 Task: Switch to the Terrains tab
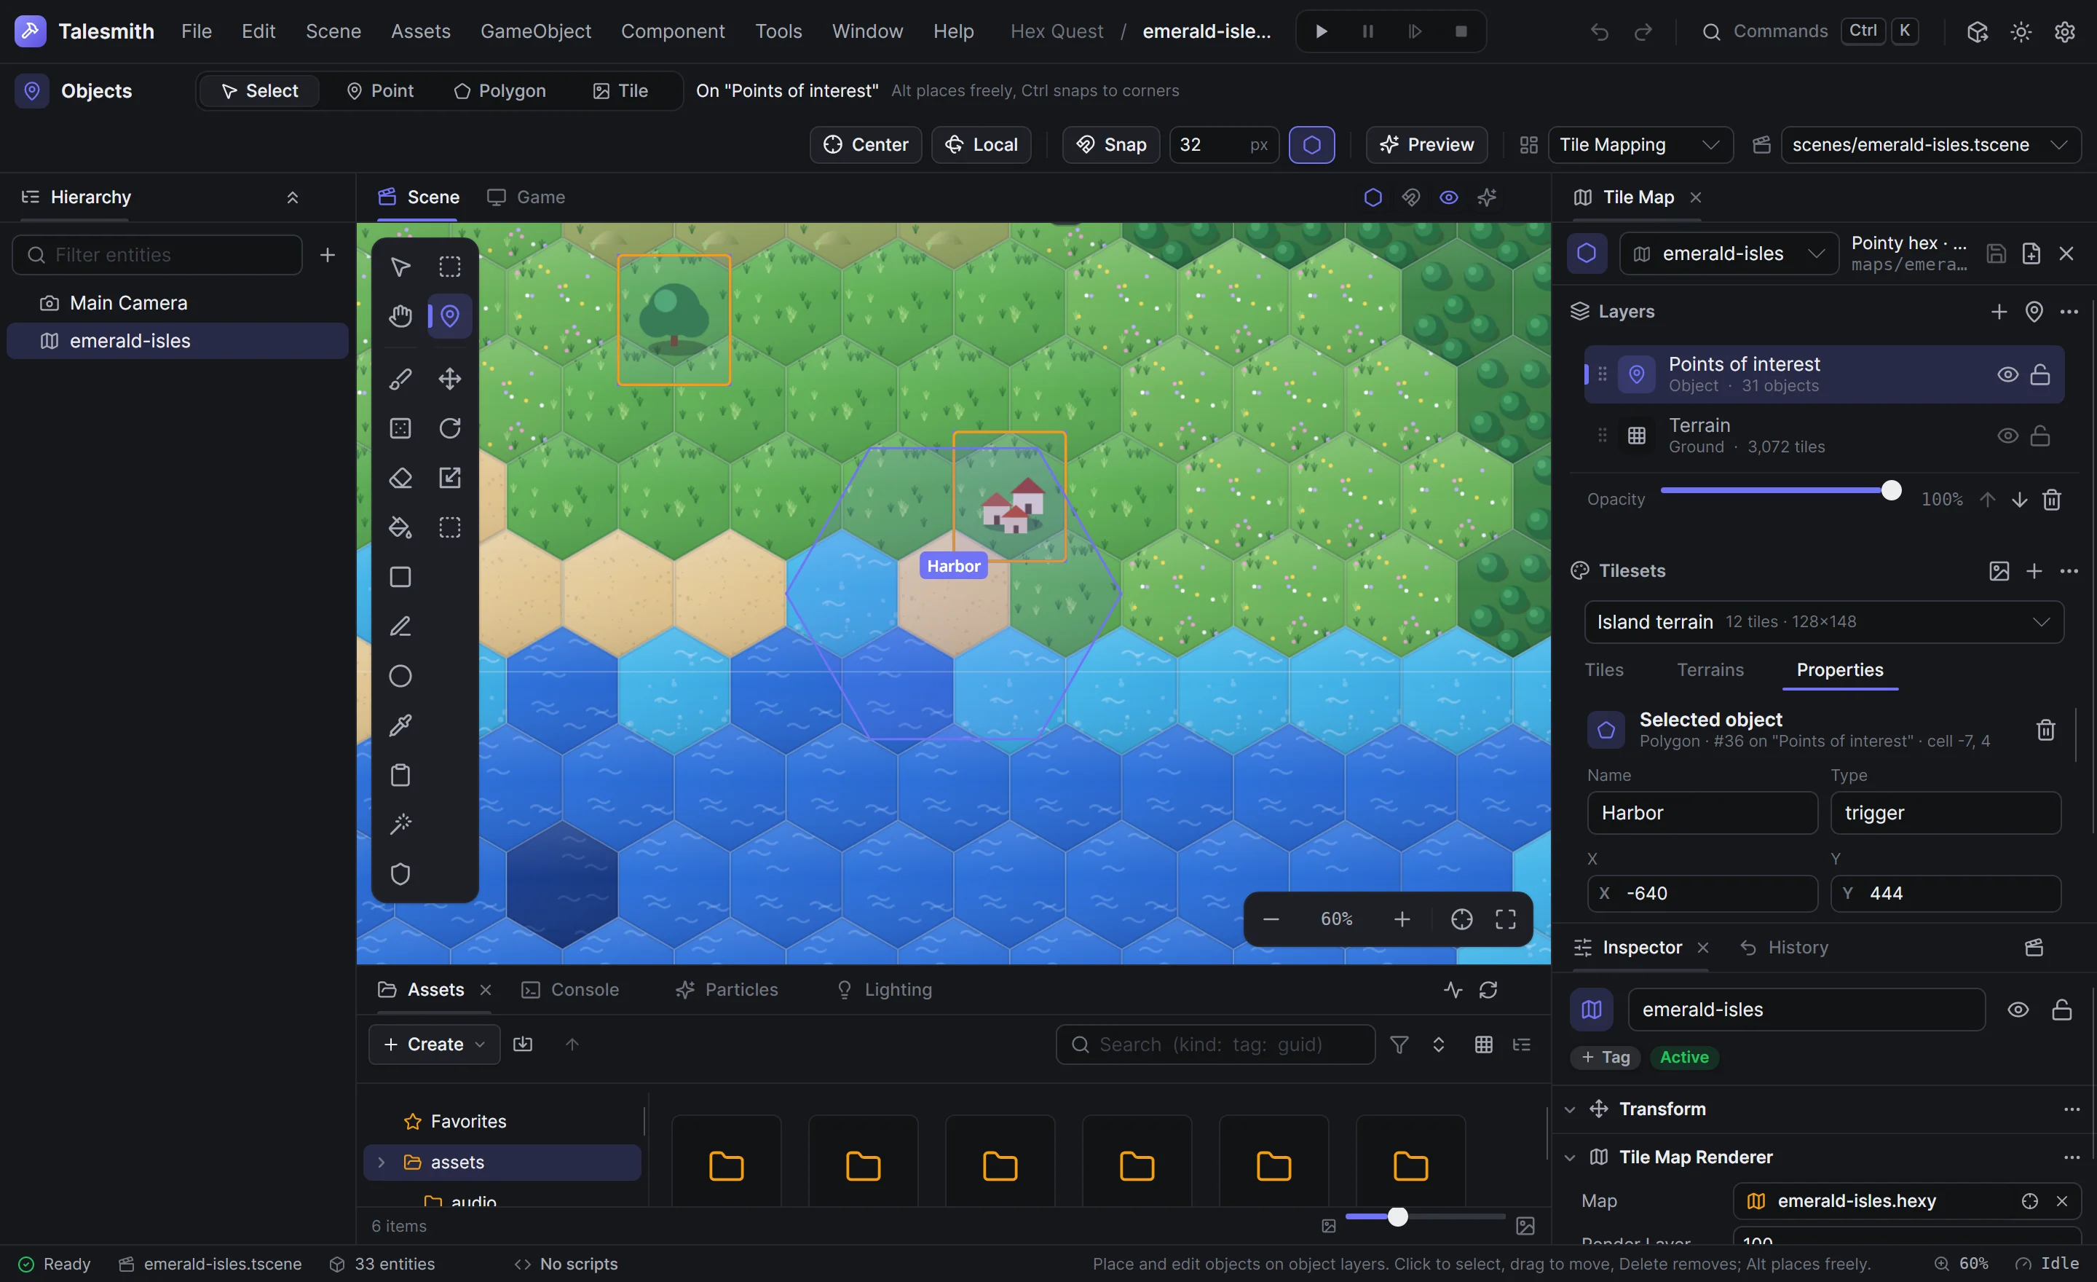[1710, 670]
